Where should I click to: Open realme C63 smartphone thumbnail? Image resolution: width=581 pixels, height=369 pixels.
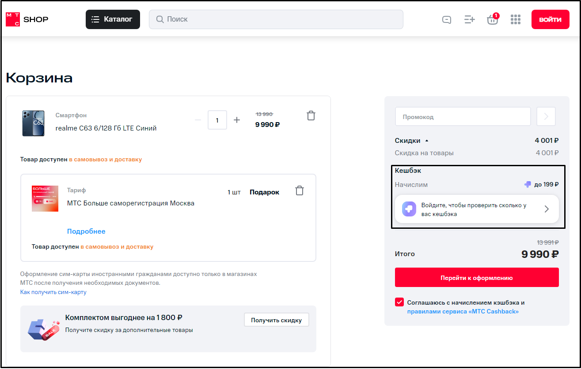click(x=34, y=123)
